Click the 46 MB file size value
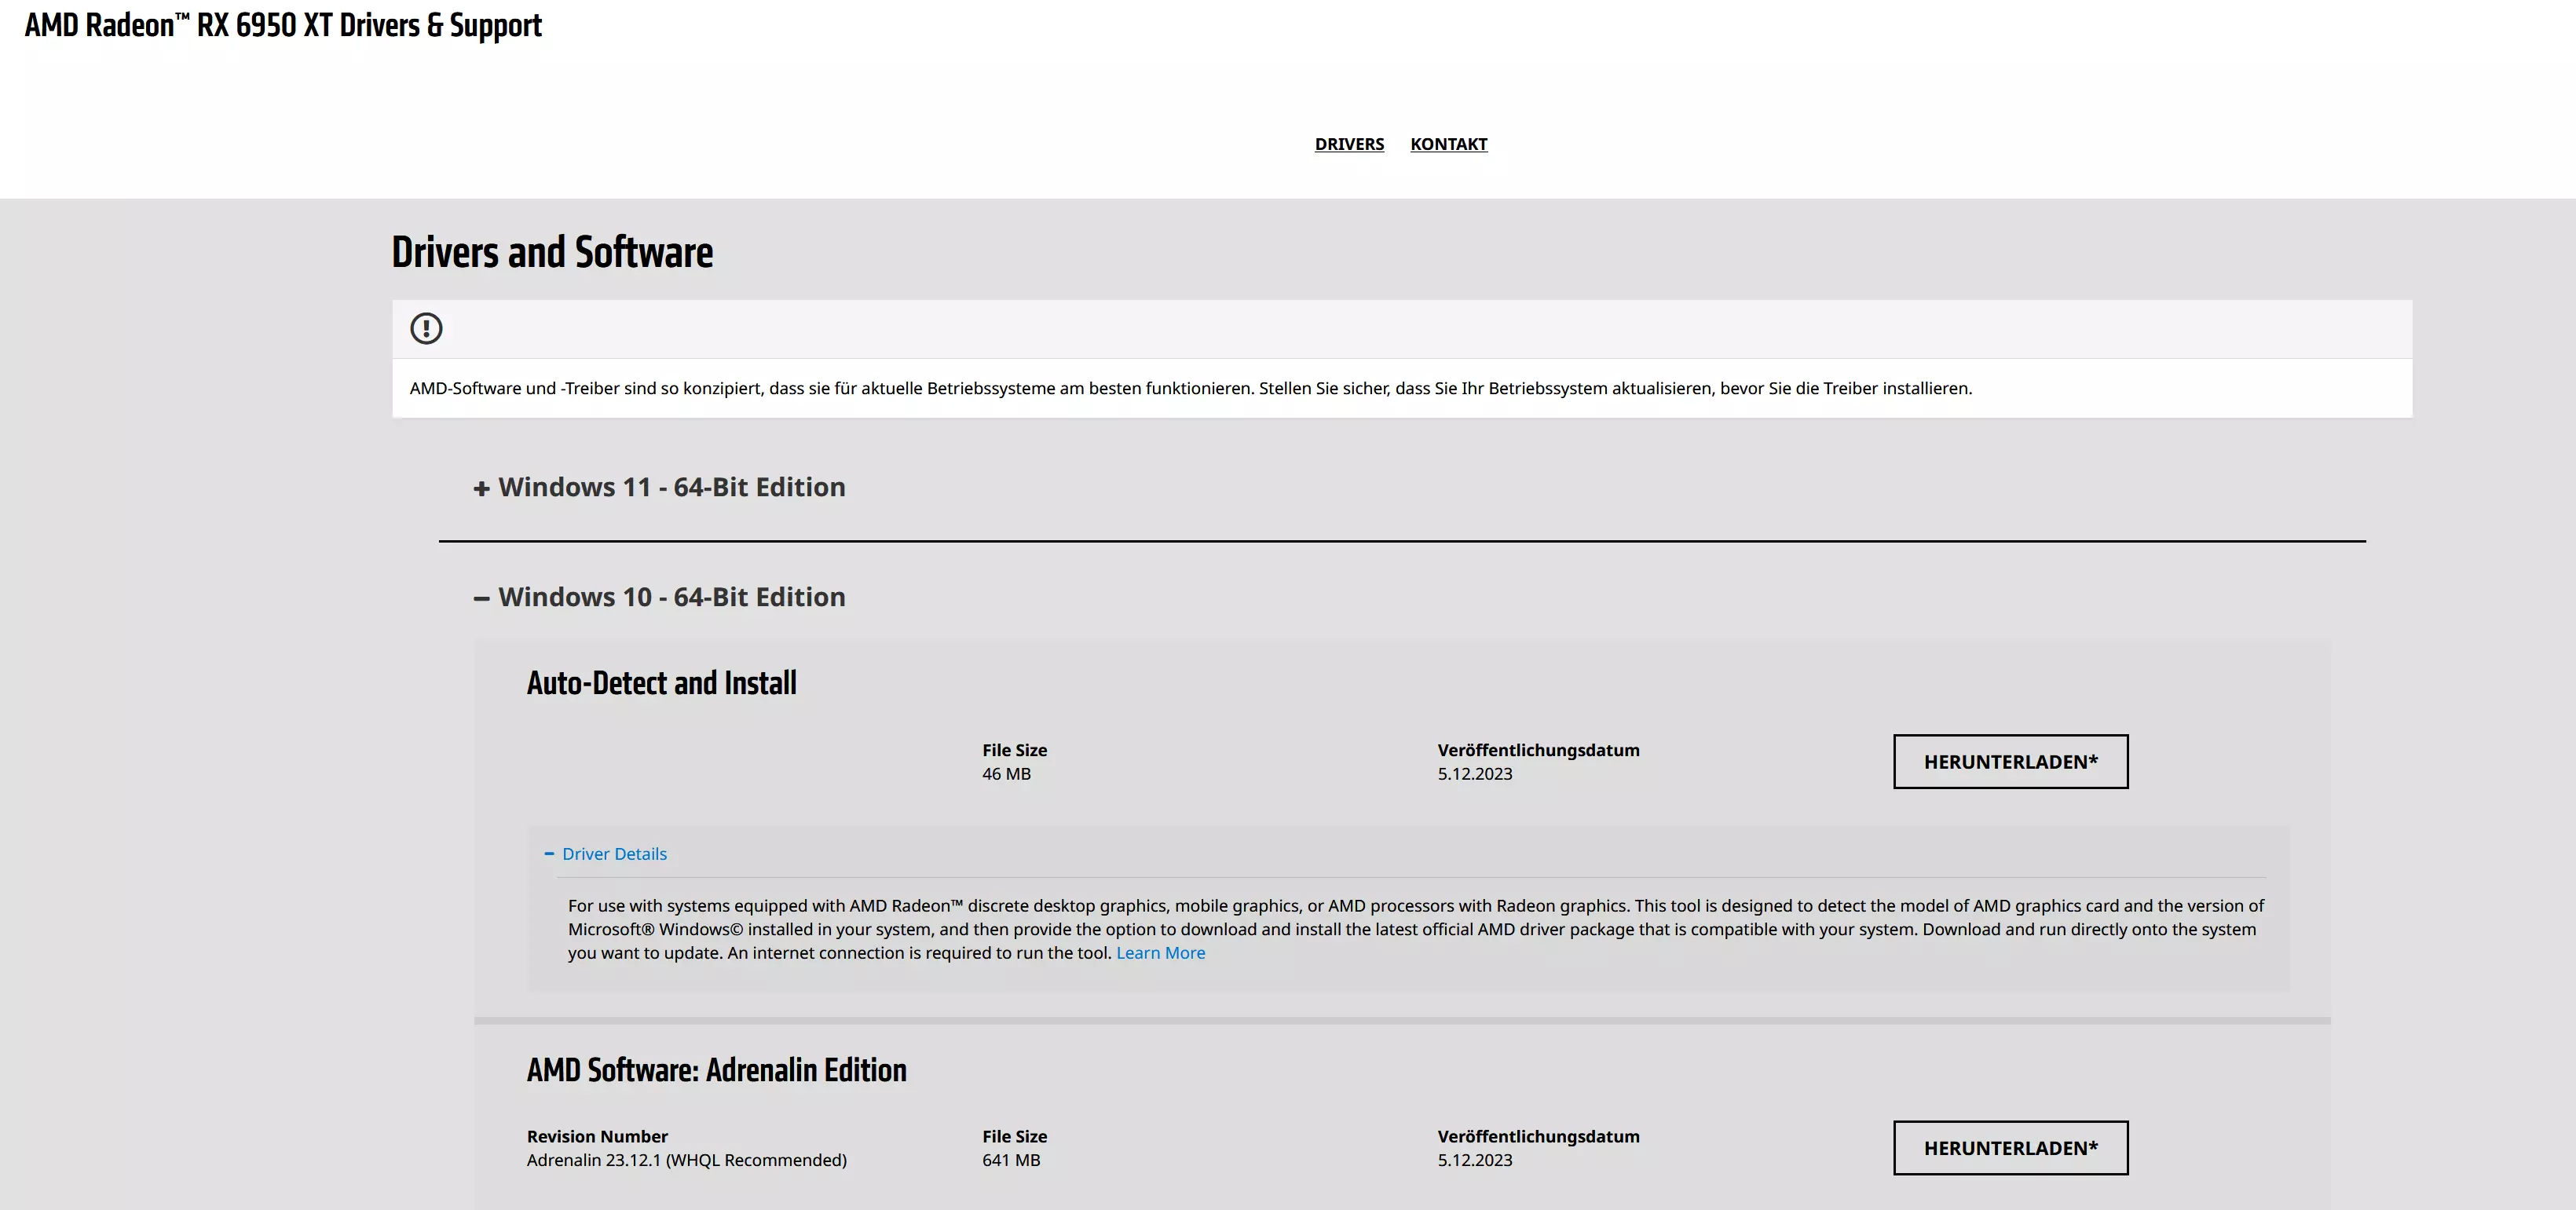The height and width of the screenshot is (1210, 2576). pos(1006,774)
